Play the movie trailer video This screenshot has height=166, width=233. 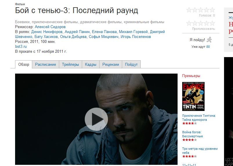pyautogui.click(x=96, y=119)
